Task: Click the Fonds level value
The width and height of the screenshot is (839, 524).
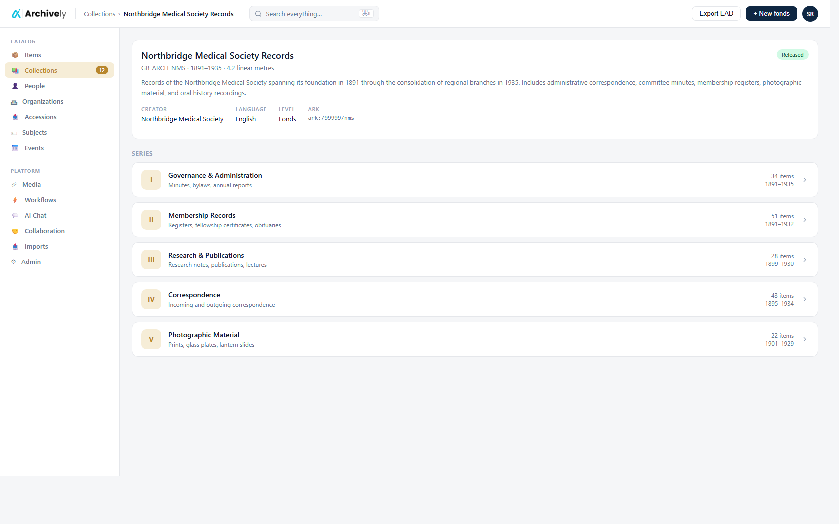Action: 287,119
